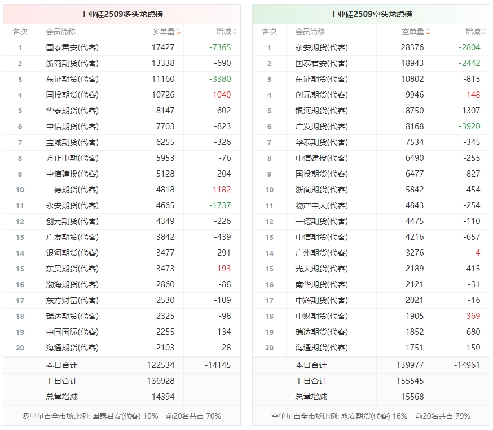
Task: Select 光大期货(代客) row
Action: click(x=371, y=269)
